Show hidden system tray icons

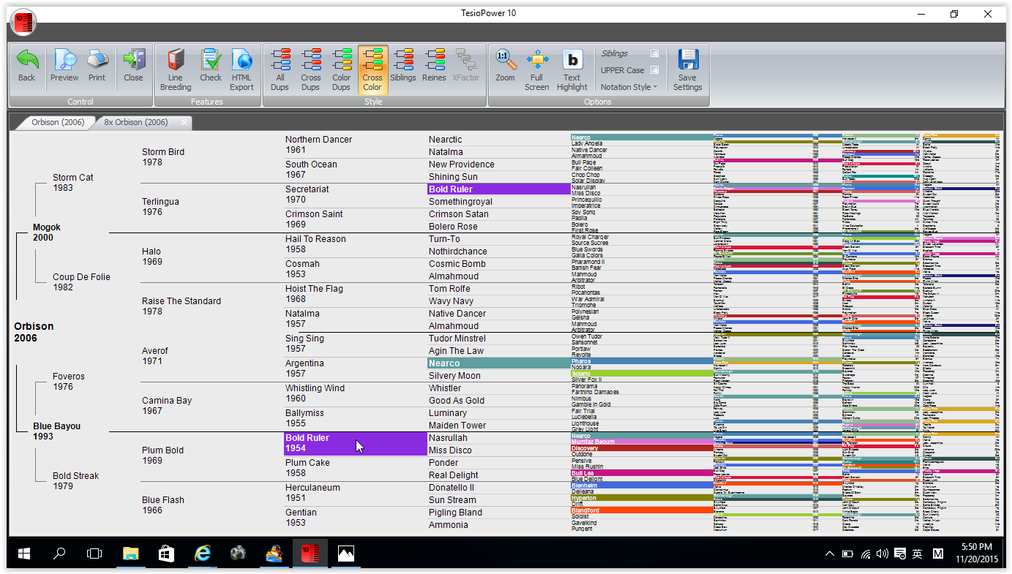(830, 554)
